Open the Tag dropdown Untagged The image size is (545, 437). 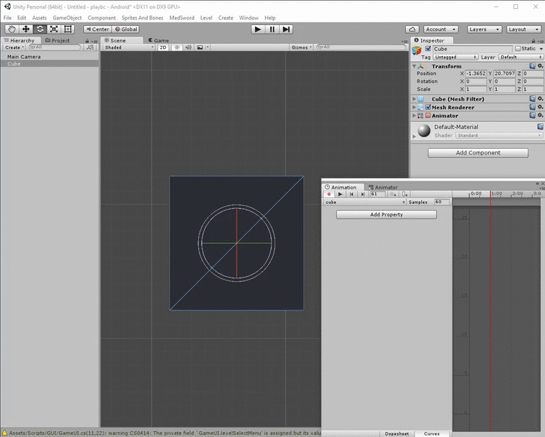point(455,57)
